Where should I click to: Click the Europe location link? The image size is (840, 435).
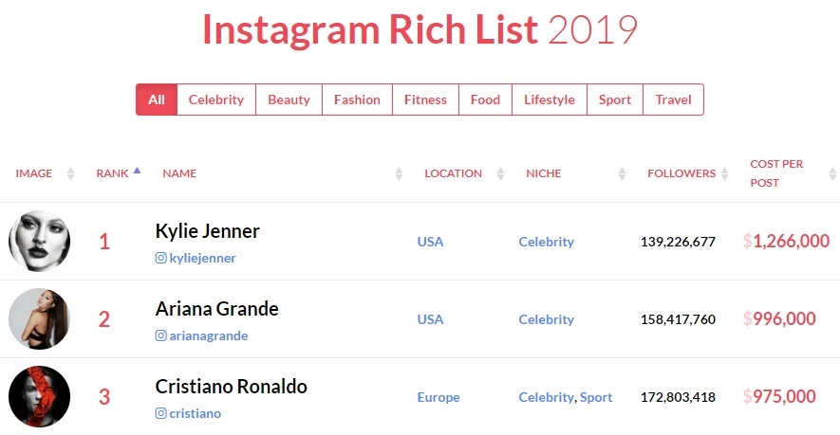[x=439, y=397]
